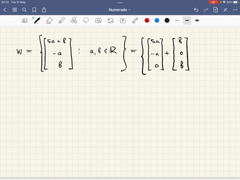Select the thinnest stroke width
Image resolution: width=240 pixels, height=180 pixels.
[x=177, y=20]
